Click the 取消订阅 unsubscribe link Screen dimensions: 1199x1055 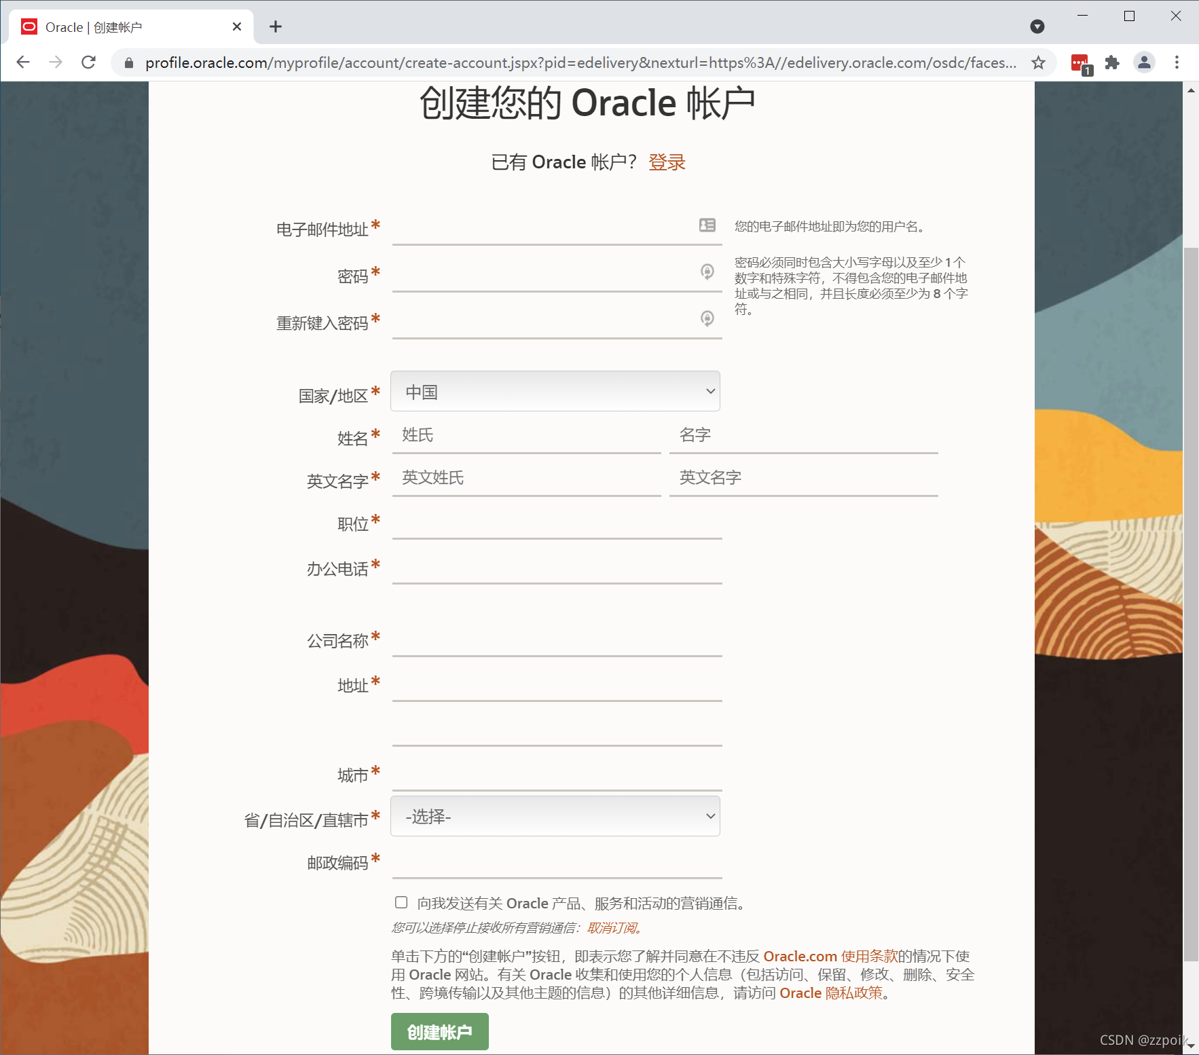612,927
